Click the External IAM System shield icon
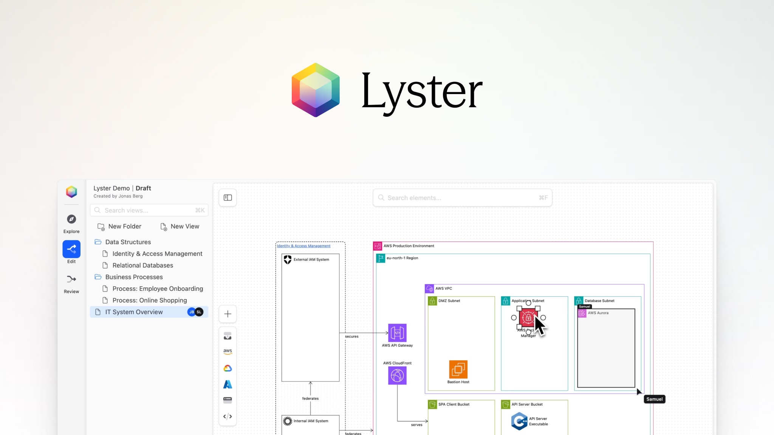 (x=288, y=259)
